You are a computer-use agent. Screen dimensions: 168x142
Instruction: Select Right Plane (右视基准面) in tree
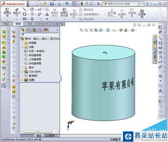pos(33,63)
